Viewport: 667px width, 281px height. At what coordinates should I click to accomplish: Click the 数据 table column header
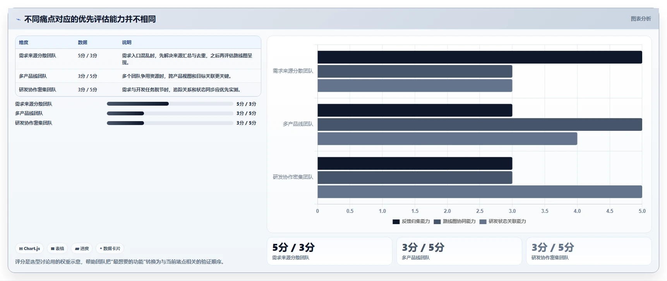pos(82,43)
